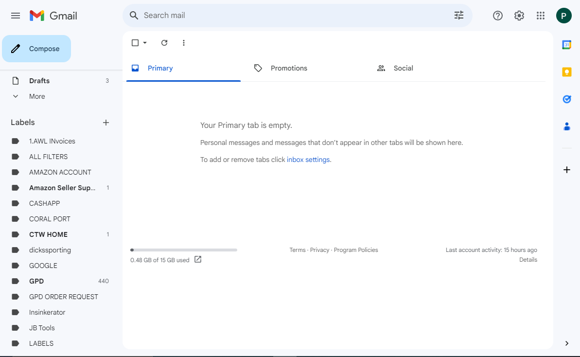Click label icon beside CASHAPP
The height and width of the screenshot is (357, 580).
16,203
